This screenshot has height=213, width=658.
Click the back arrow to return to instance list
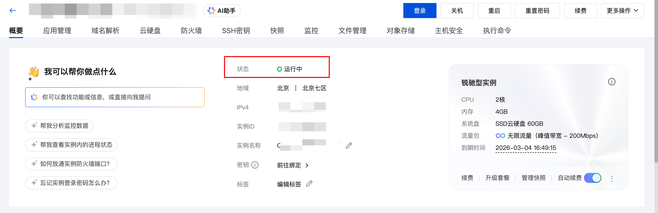click(x=12, y=11)
